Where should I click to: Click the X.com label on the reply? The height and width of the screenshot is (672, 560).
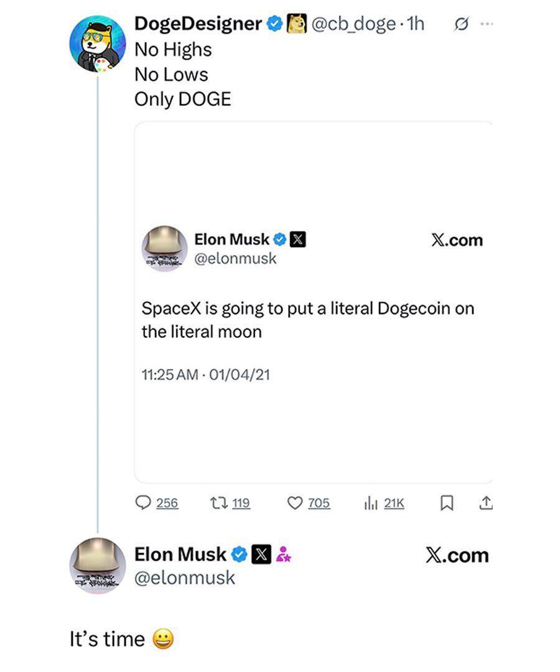457,555
